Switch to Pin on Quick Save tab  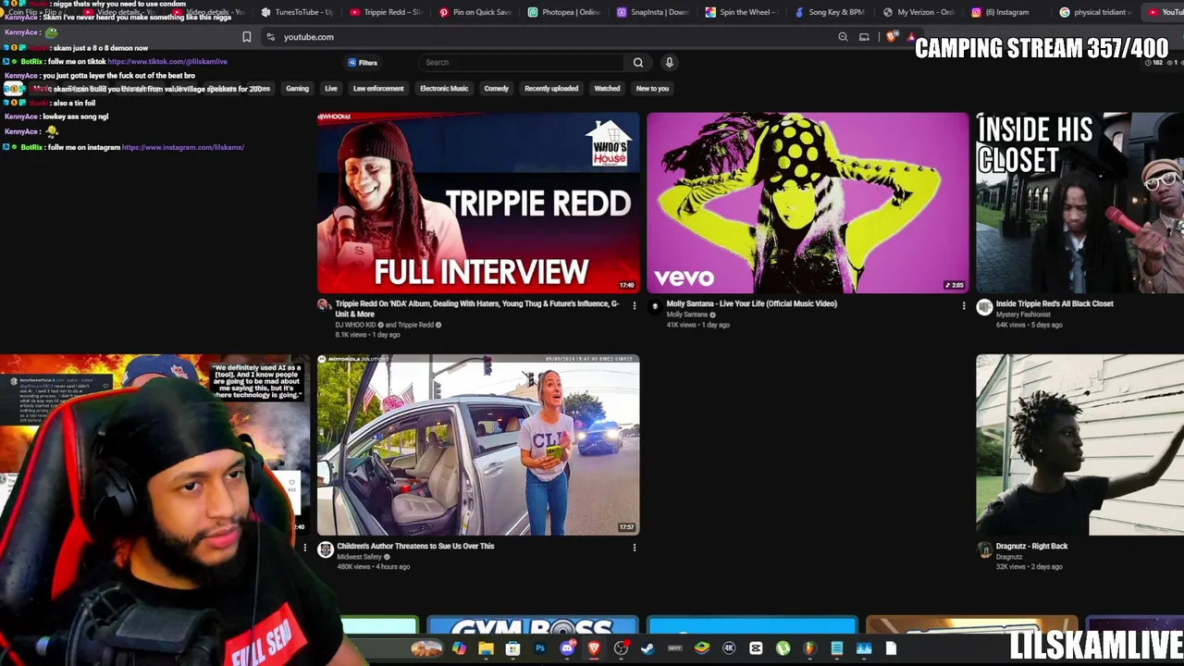click(475, 12)
